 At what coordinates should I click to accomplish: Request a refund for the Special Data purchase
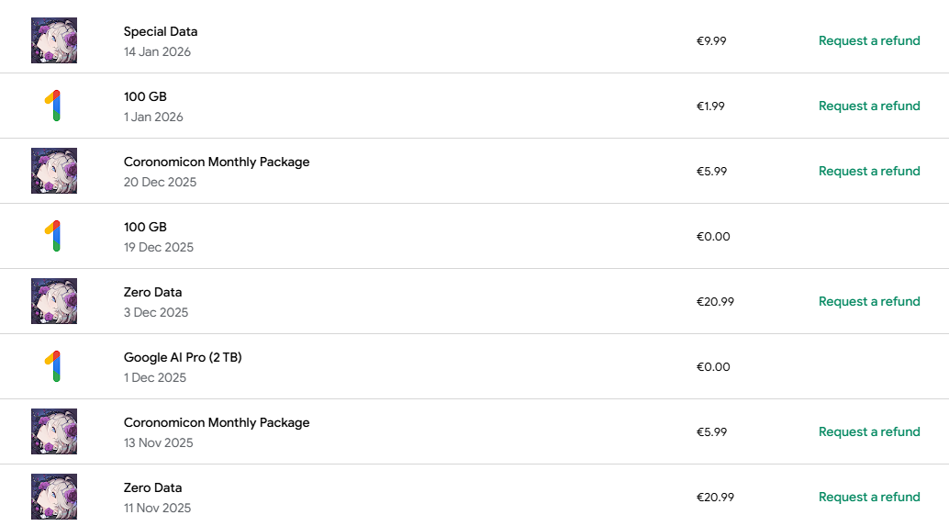[869, 40]
